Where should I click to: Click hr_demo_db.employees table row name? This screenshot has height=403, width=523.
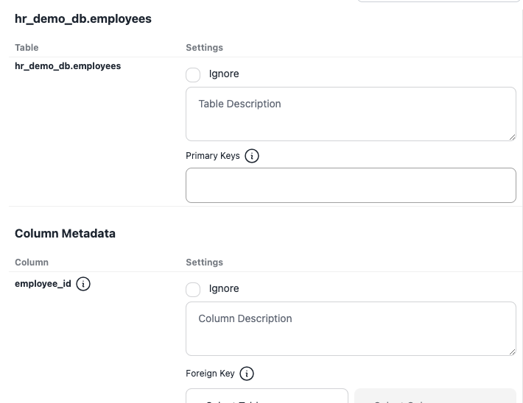coord(68,66)
